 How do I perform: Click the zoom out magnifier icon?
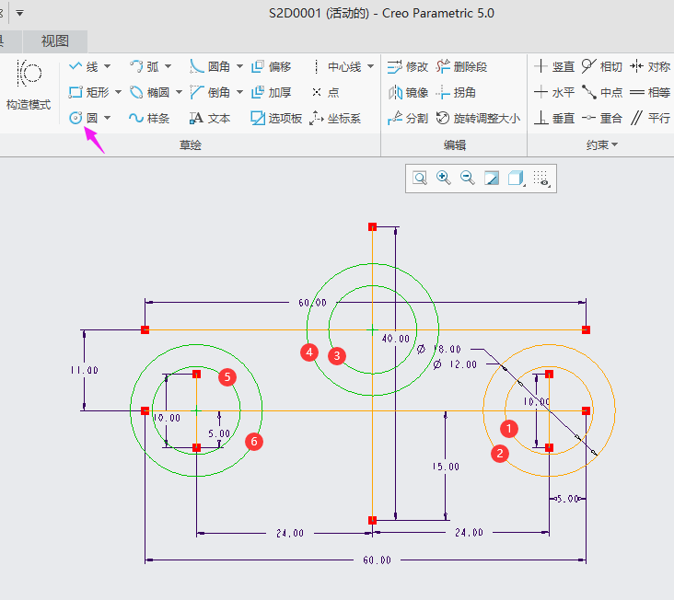click(x=468, y=178)
